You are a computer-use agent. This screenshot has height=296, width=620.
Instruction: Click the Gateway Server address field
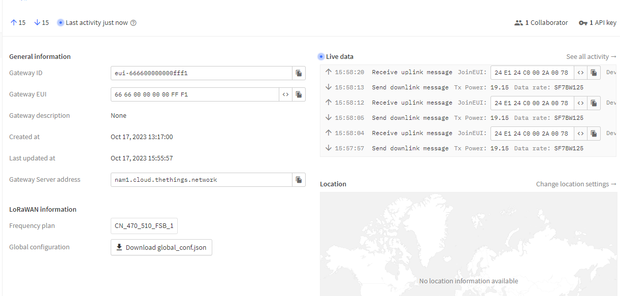click(x=202, y=180)
